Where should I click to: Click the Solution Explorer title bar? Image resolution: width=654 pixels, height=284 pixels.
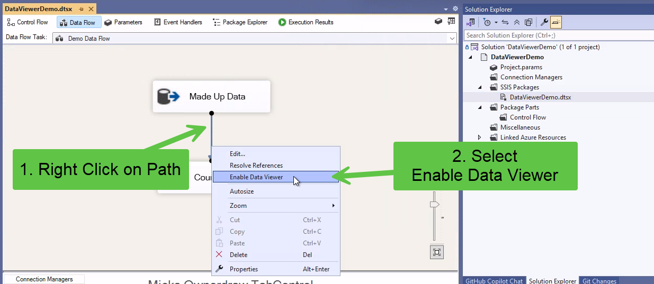pos(558,9)
